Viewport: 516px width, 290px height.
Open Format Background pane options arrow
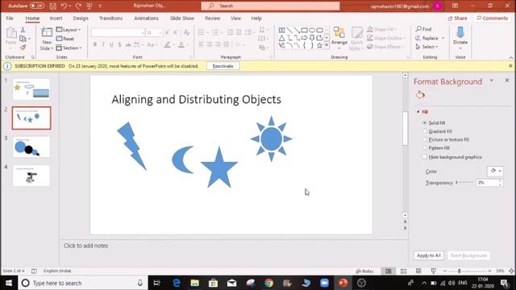(492, 81)
